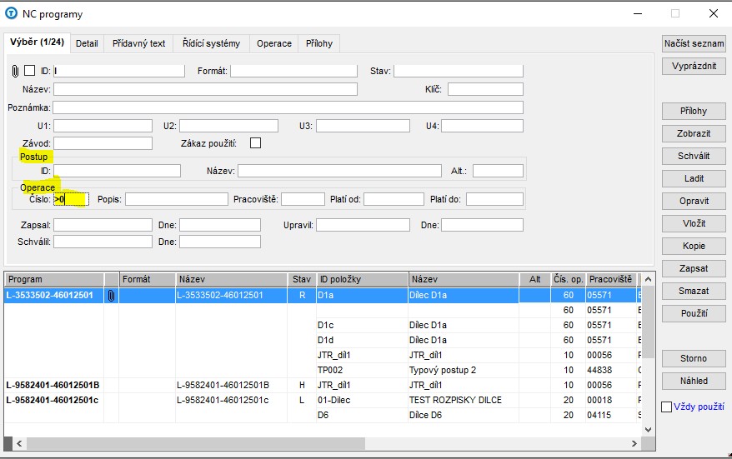732x459 pixels.
Task: Click the Postup ID input field
Action: click(x=117, y=171)
